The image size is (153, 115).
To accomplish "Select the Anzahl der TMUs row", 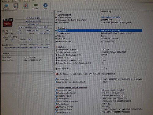I will point(99,63).
